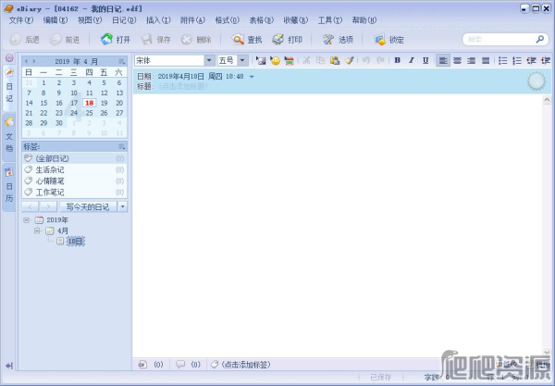
Task: Open the 格式 (Format) menu
Action: 223,19
